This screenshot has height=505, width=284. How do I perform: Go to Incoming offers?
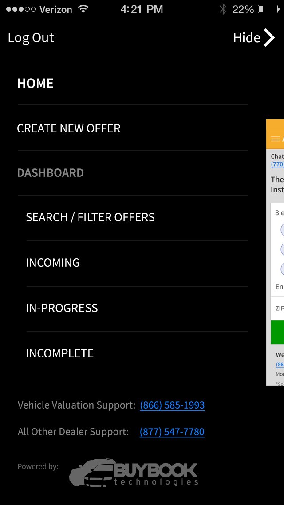click(53, 263)
